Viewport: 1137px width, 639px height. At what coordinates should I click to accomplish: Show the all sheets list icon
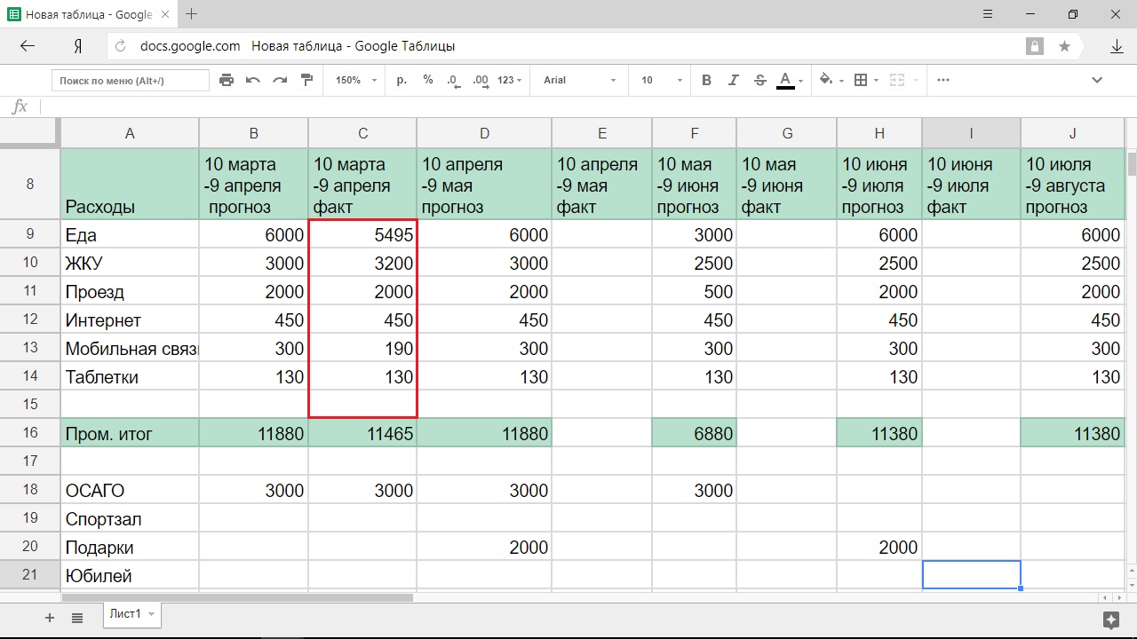click(77, 618)
